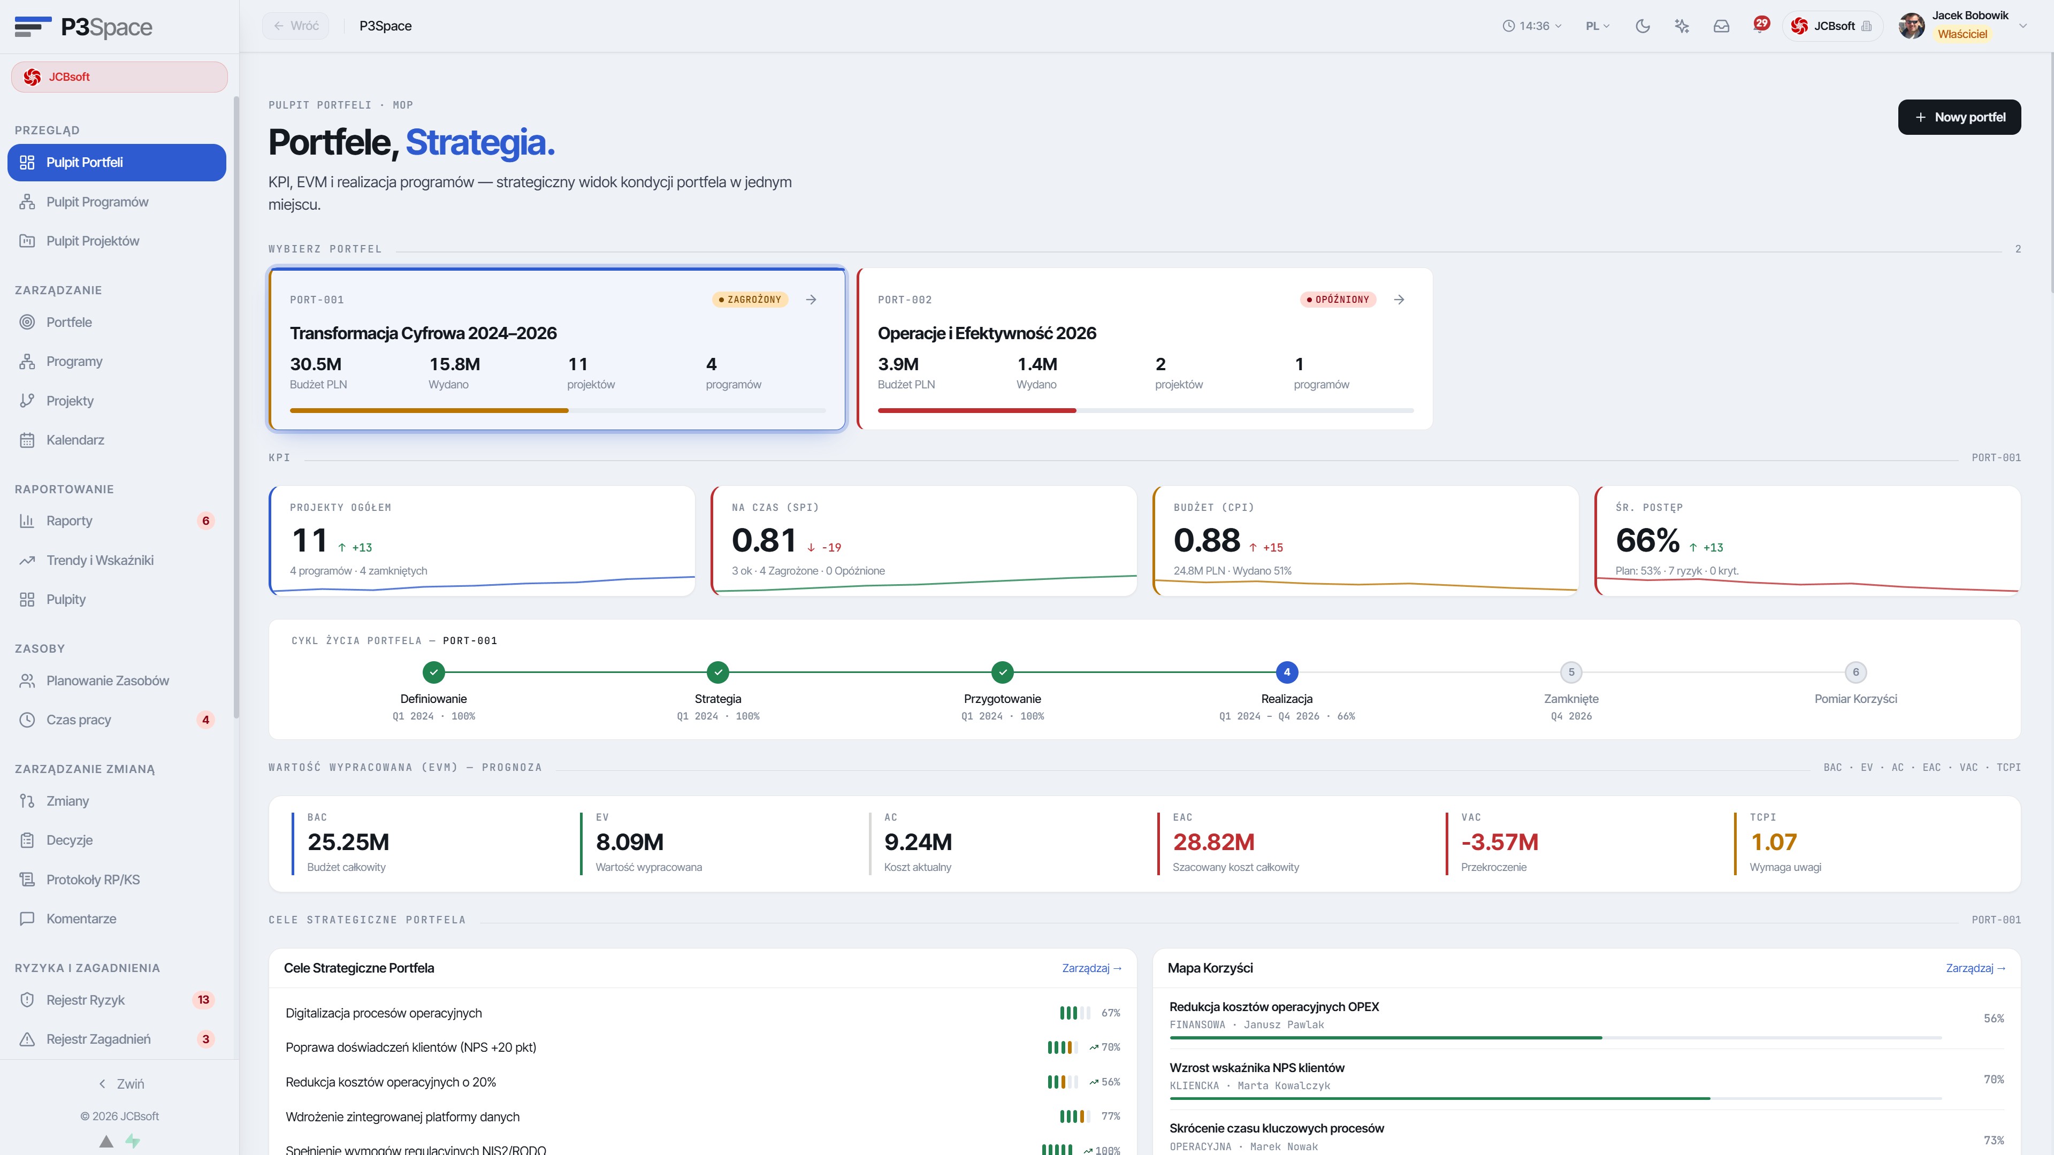2054x1155 pixels.
Task: Click the triangle footer icon in sidebar
Action: [x=106, y=1141]
